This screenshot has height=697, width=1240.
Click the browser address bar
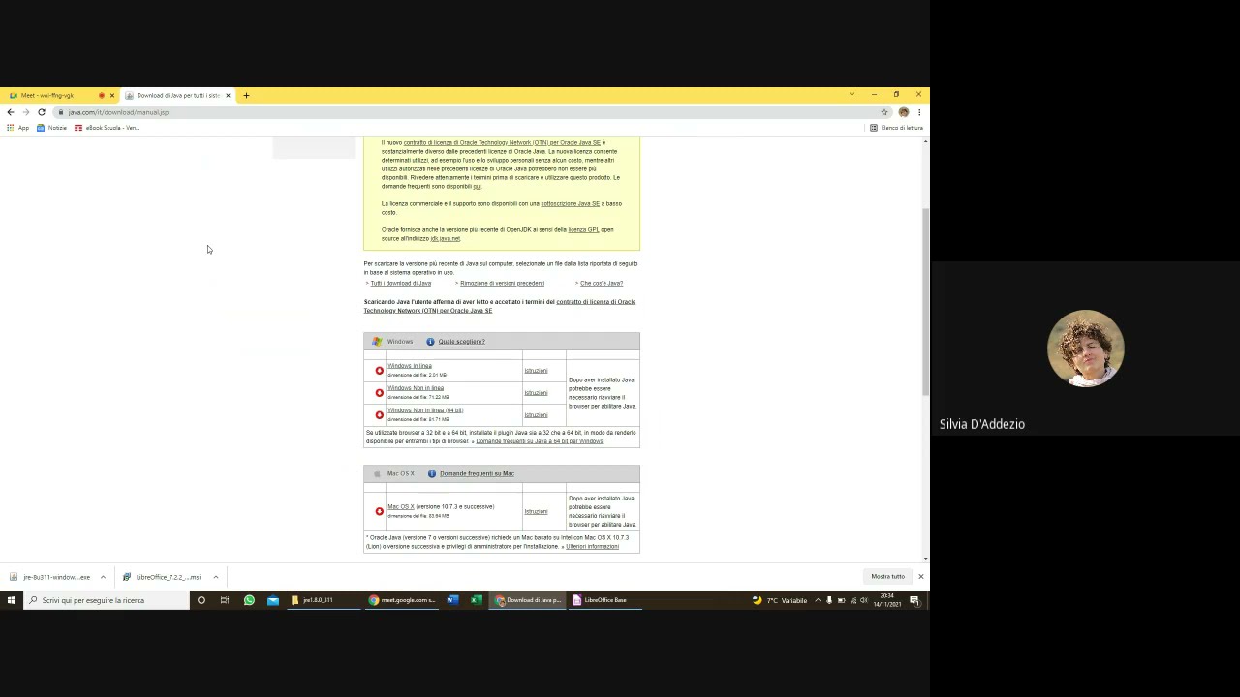(465, 112)
